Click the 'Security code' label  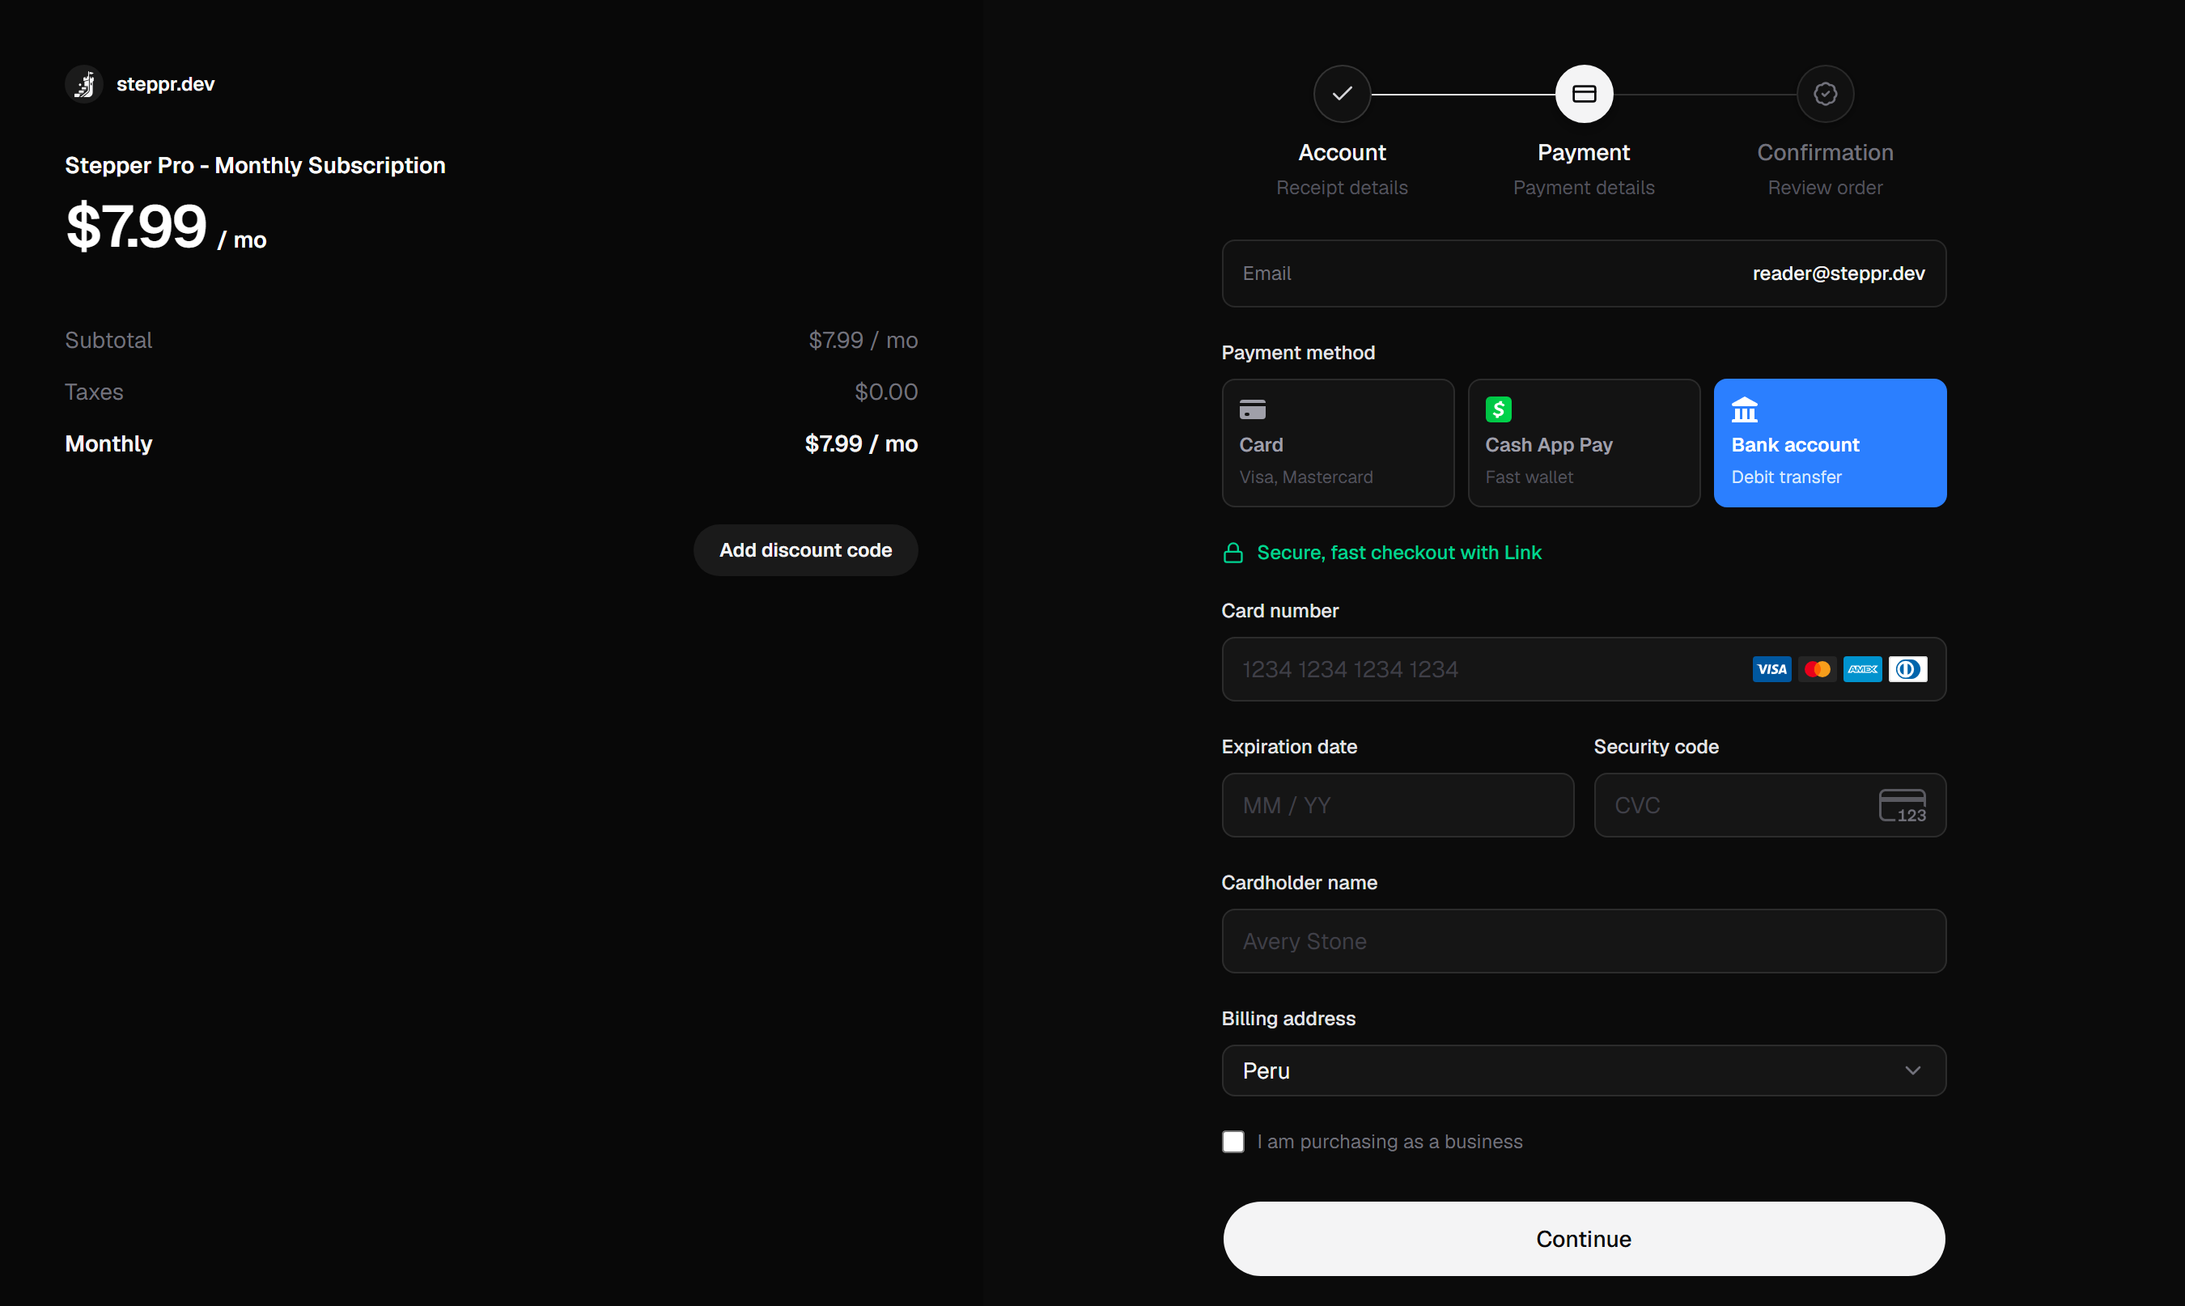pos(1656,747)
